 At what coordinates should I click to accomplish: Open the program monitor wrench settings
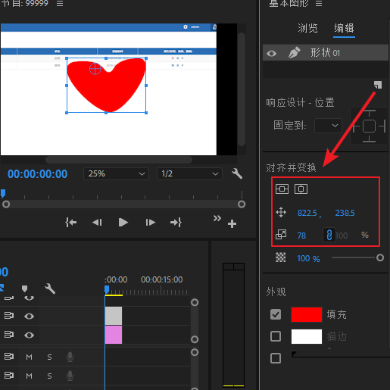(237, 173)
